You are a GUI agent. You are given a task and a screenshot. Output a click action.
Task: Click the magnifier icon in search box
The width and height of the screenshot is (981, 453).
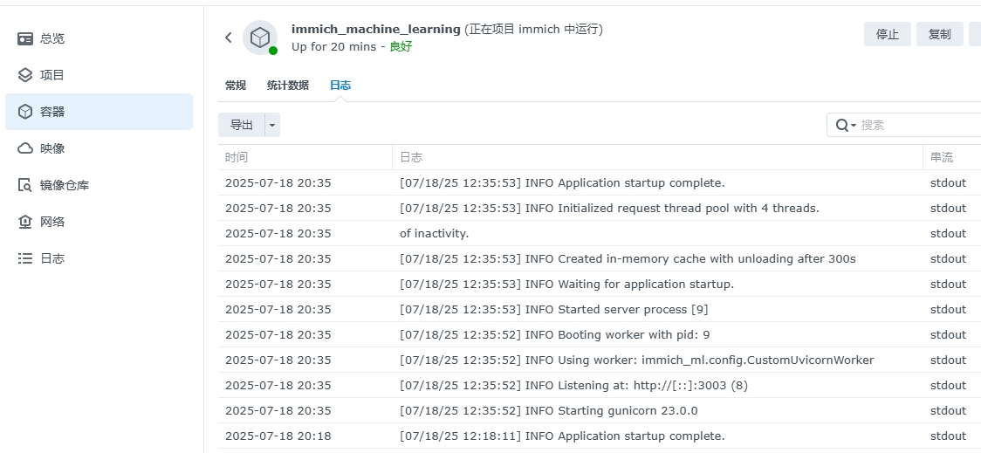pyautogui.click(x=843, y=125)
